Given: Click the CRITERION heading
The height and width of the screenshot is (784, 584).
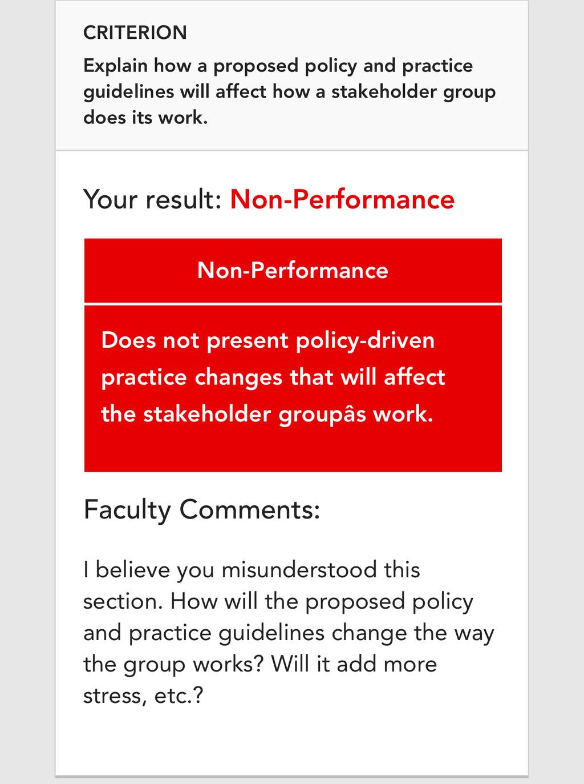Looking at the screenshot, I should pos(135,33).
